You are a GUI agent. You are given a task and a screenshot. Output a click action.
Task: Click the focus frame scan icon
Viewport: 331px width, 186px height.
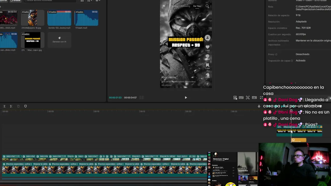tap(248, 98)
